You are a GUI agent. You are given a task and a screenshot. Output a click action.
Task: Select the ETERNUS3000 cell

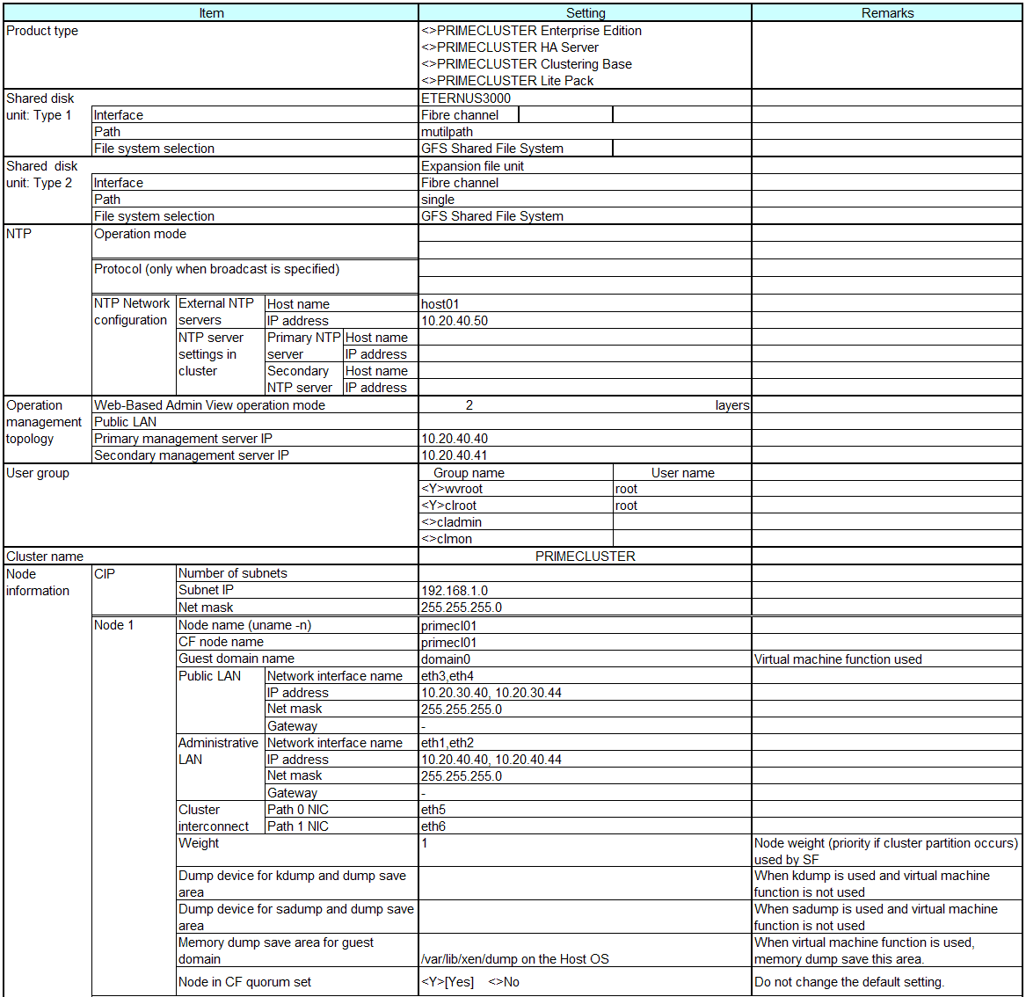pos(585,98)
